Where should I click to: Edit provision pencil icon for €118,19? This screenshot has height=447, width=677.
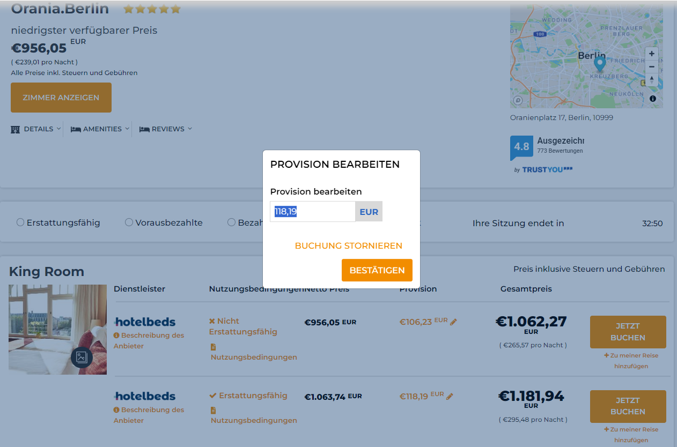(x=450, y=397)
